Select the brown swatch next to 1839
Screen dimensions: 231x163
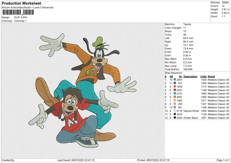[175, 86]
